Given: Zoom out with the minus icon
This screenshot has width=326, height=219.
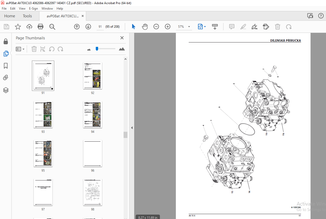Looking at the screenshot, I should pyautogui.click(x=156, y=27).
